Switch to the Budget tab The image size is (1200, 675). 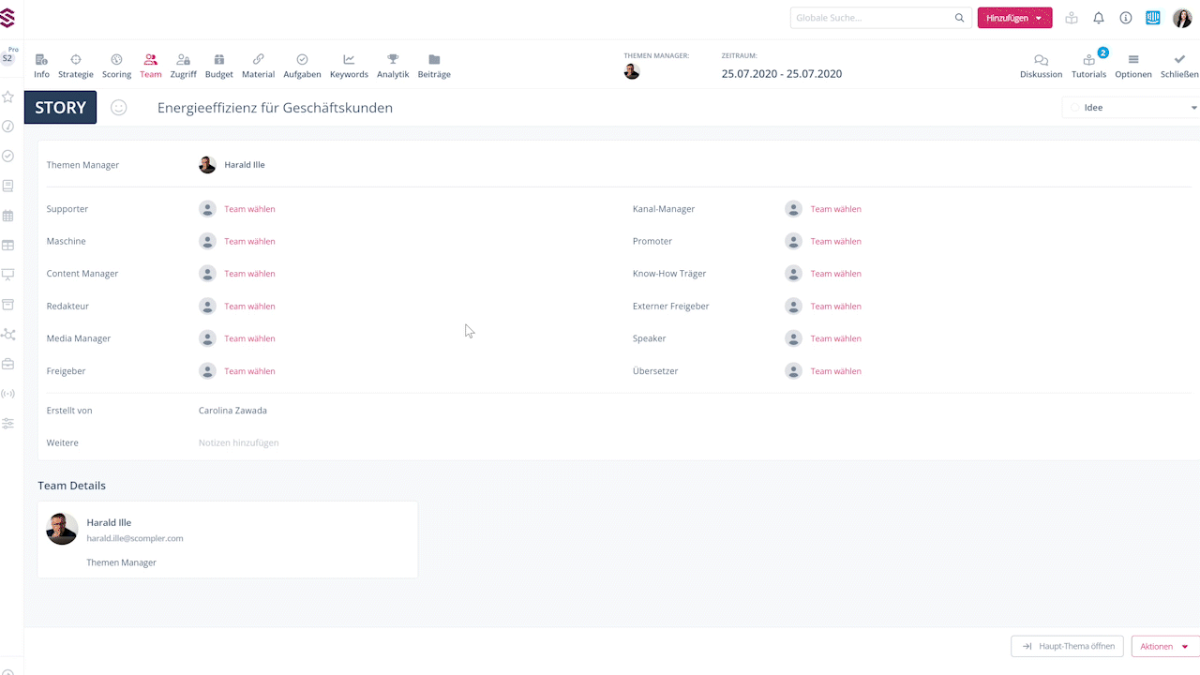click(218, 65)
